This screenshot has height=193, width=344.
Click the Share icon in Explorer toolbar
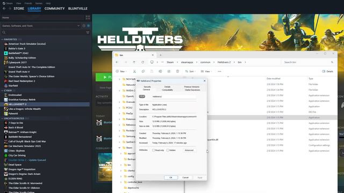point(169,71)
